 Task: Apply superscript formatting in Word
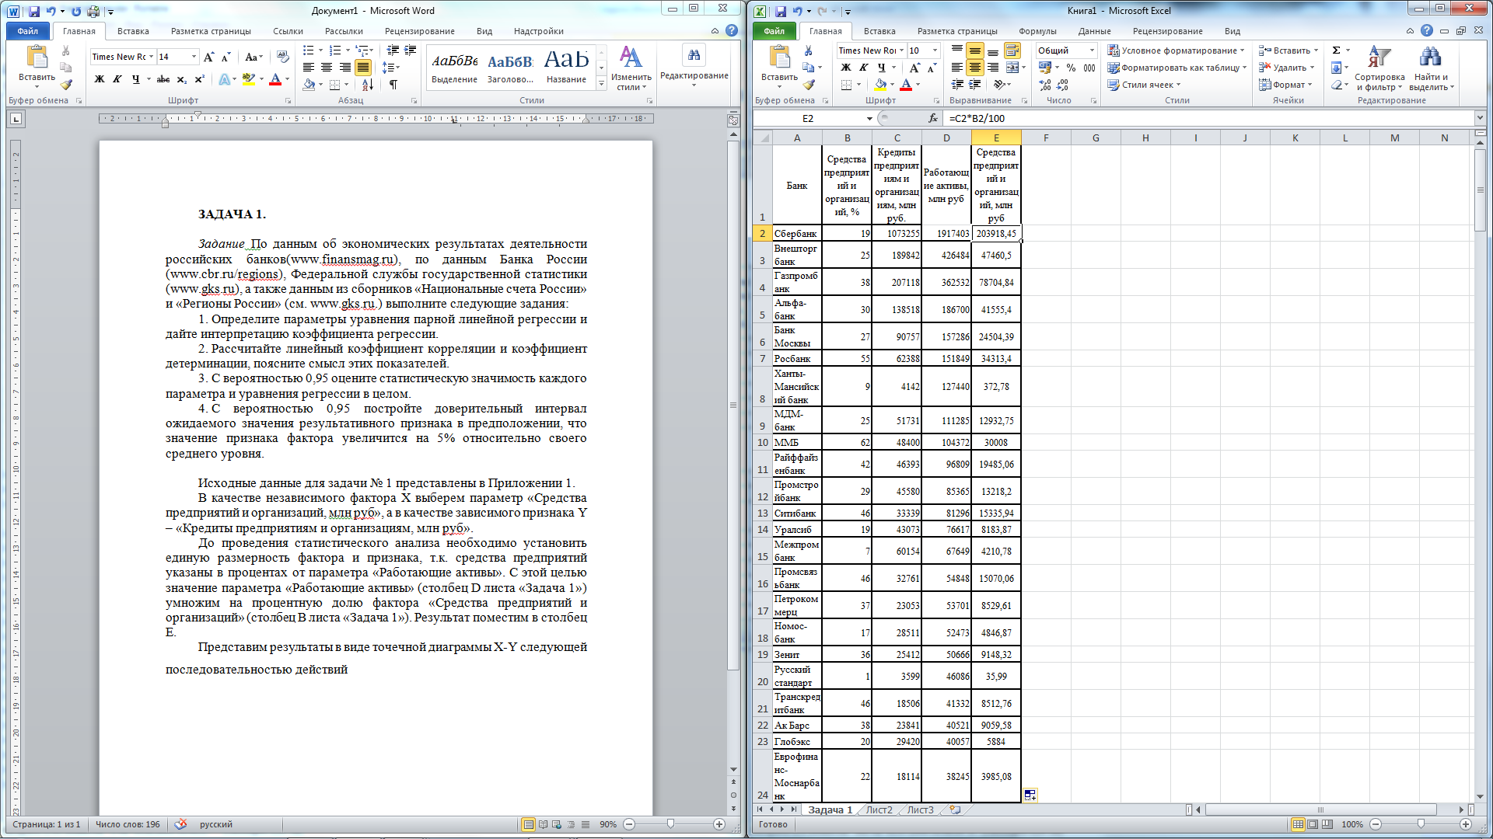pos(199,79)
